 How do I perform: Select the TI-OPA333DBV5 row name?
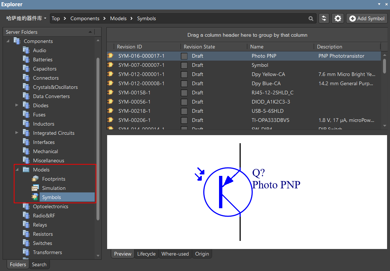tap(270, 120)
